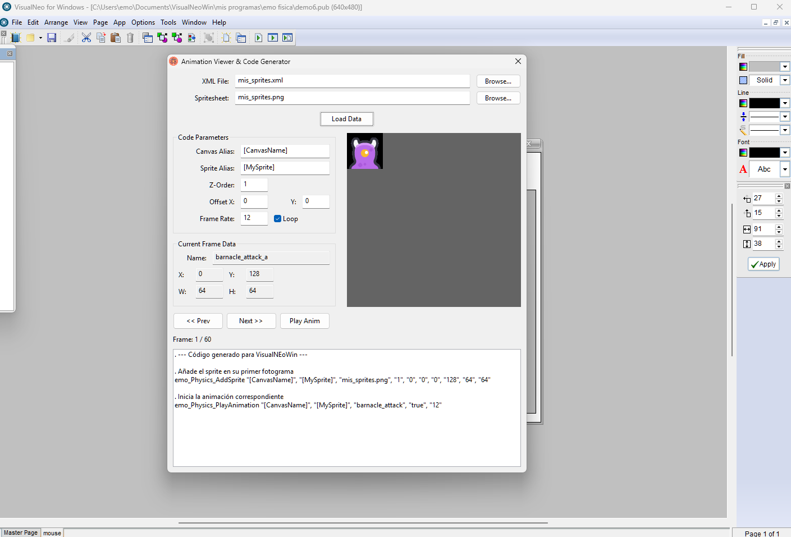Click the Font color palette icon
This screenshot has height=537, width=791.
click(743, 153)
